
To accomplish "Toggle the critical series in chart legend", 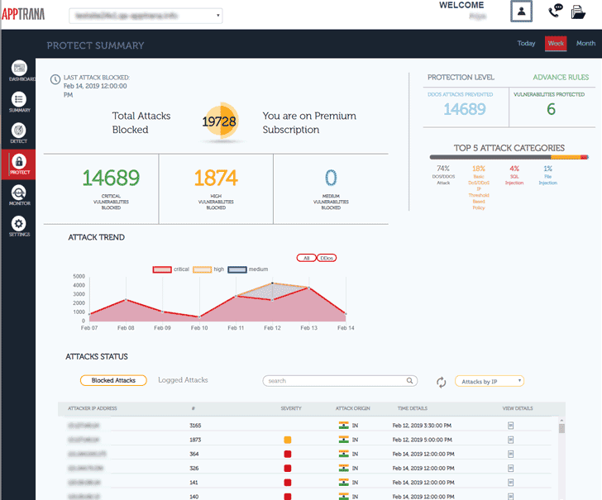I will pyautogui.click(x=171, y=269).
